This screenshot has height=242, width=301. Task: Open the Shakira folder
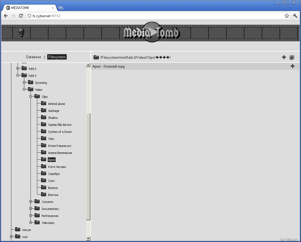[x=53, y=118]
